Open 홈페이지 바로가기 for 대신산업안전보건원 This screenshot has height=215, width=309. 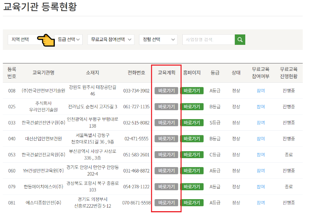[192, 139]
